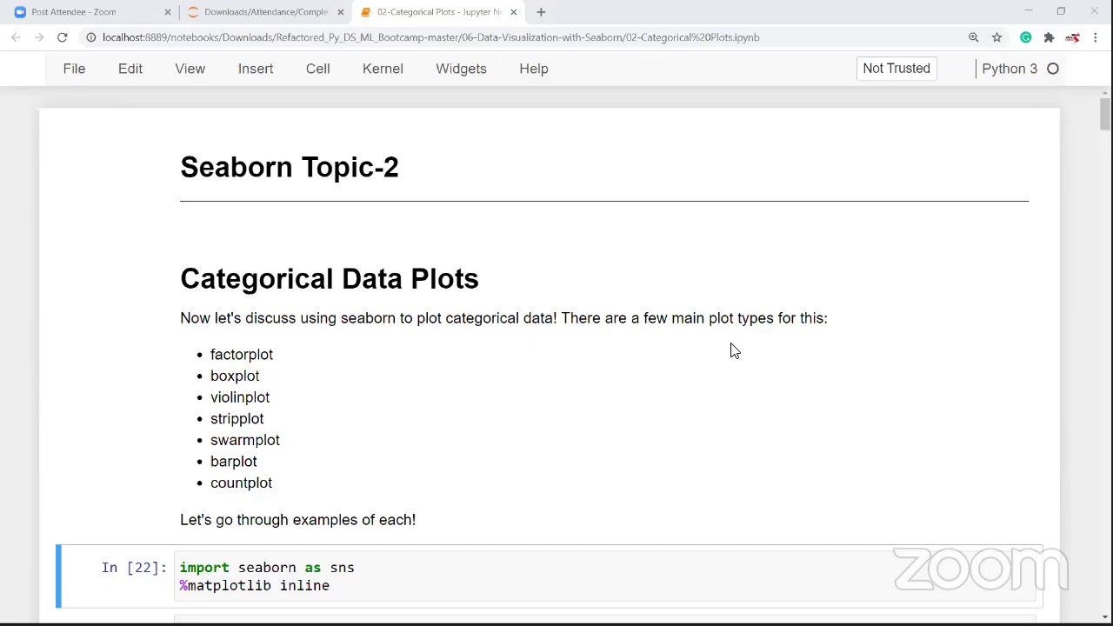
Task: Open the Kernel menu
Action: (x=383, y=69)
